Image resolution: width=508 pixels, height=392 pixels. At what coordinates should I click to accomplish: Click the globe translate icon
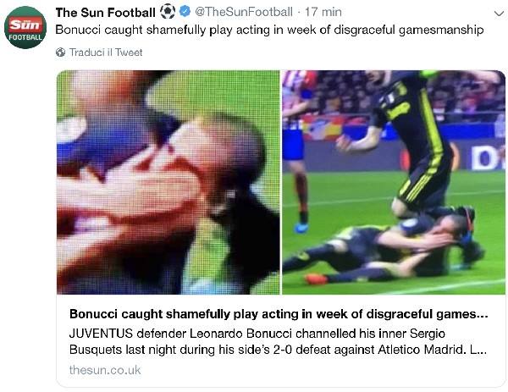click(x=60, y=52)
